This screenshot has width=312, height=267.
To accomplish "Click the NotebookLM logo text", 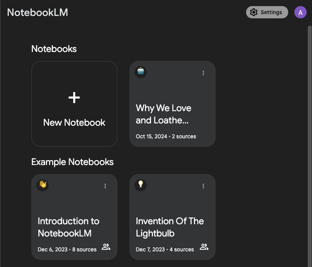I will 38,12.
